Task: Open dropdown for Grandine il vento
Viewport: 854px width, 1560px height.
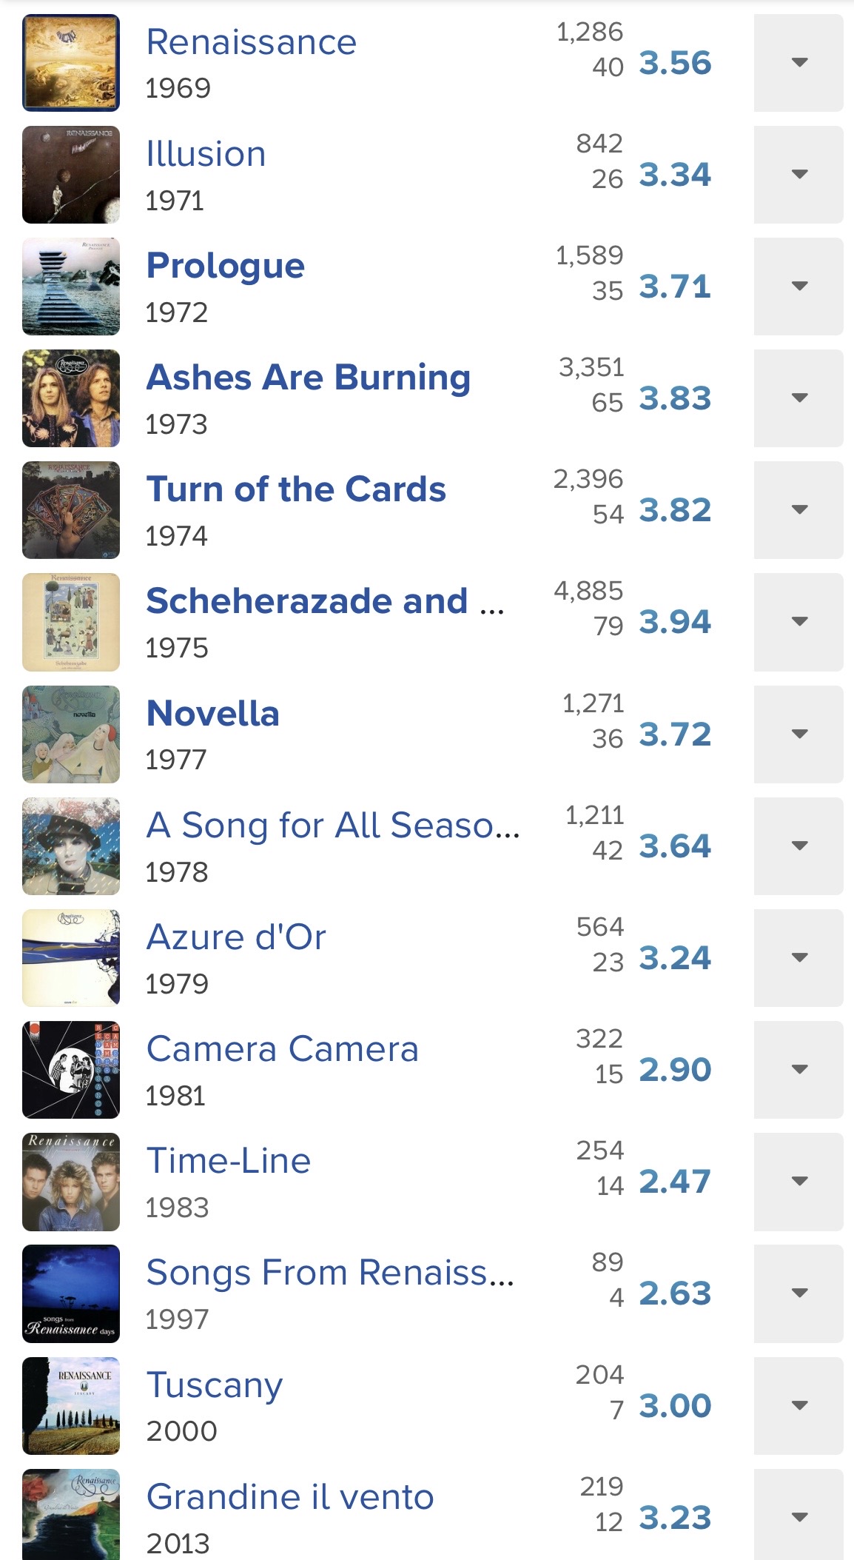Action: [x=798, y=1516]
